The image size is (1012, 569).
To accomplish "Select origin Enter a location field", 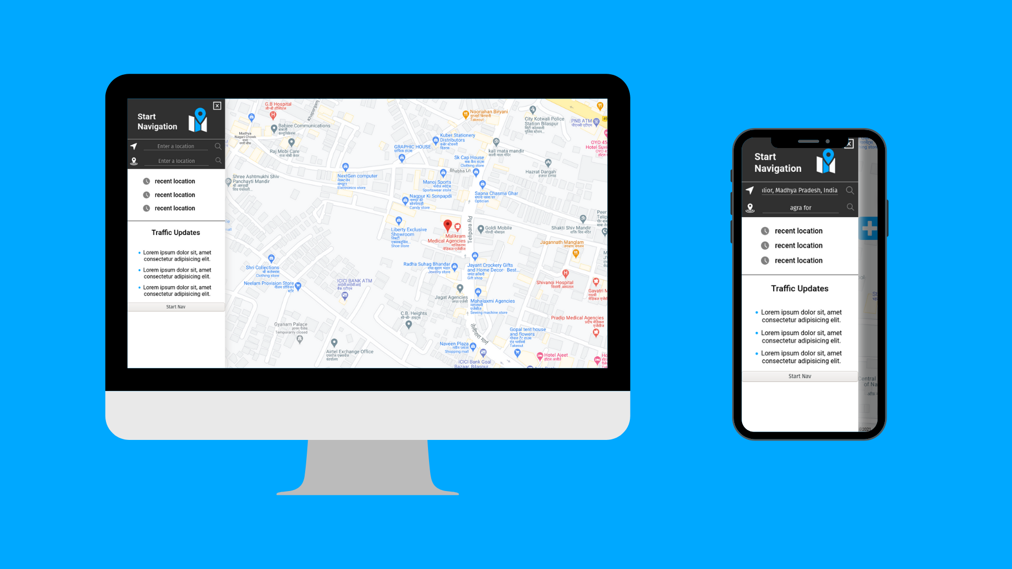I will [x=177, y=146].
